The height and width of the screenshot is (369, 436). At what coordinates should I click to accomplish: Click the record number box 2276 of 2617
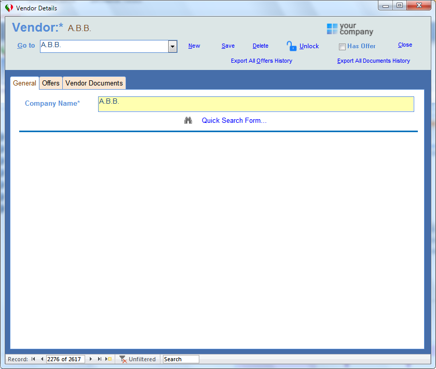65,359
